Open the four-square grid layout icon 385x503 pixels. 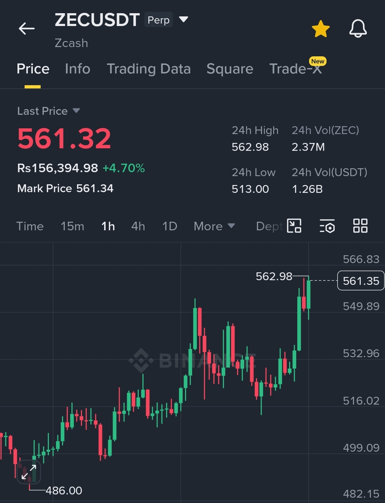click(360, 226)
